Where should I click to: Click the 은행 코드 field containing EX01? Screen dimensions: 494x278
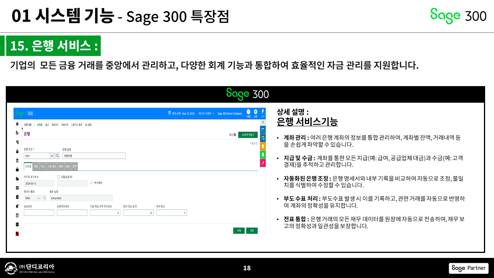pos(36,156)
